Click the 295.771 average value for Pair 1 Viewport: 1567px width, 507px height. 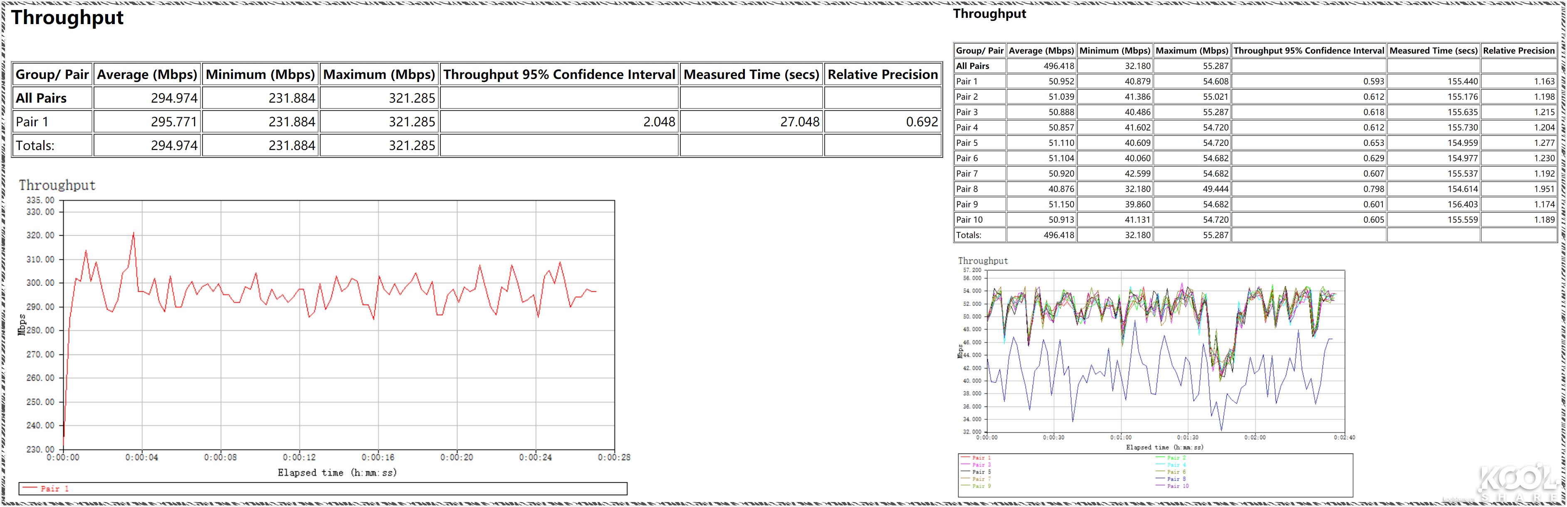coord(174,122)
